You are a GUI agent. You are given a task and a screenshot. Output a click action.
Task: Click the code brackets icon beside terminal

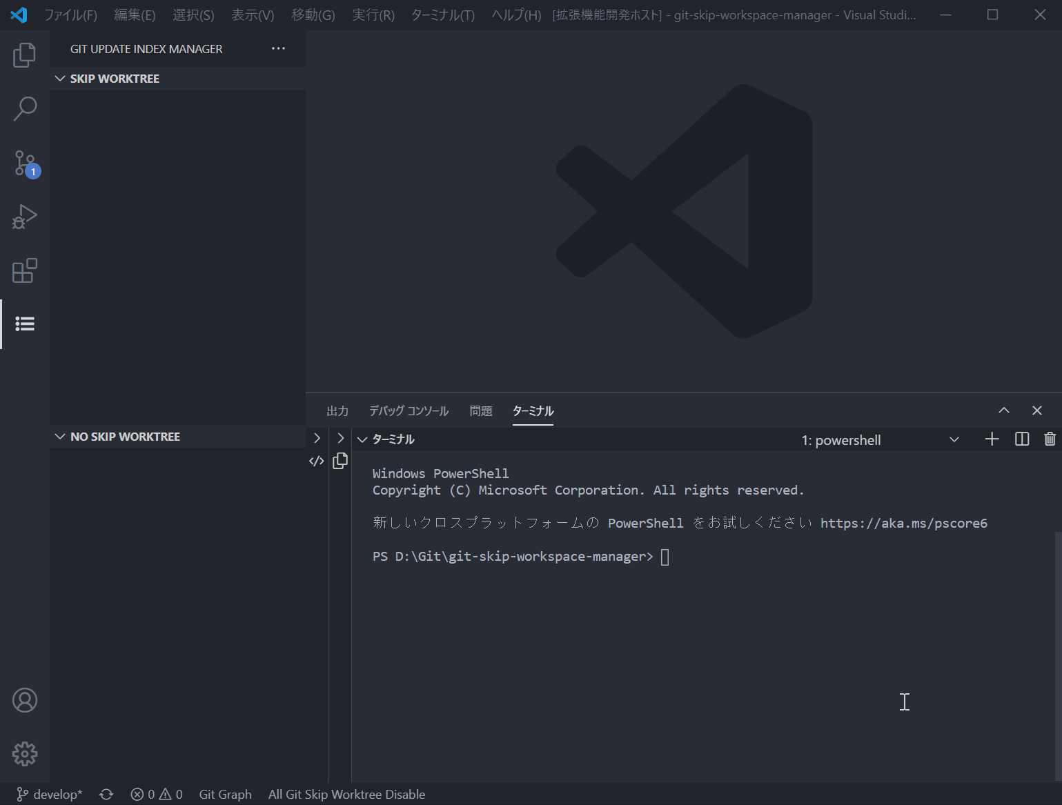tap(317, 461)
